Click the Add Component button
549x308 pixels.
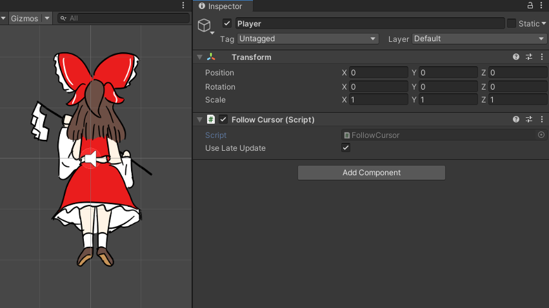[x=372, y=173]
